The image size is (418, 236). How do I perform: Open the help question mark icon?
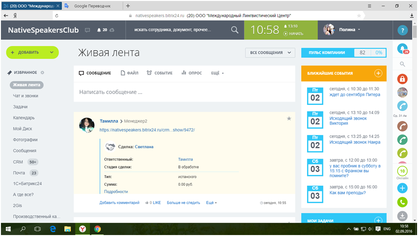coord(402,30)
